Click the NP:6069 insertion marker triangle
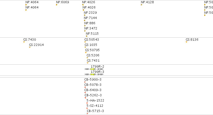The image size is (213, 115). pyautogui.click(x=57, y=5)
